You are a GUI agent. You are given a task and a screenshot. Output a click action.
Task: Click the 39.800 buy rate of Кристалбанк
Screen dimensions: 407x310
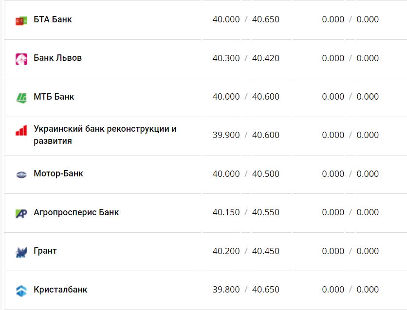[x=226, y=289]
